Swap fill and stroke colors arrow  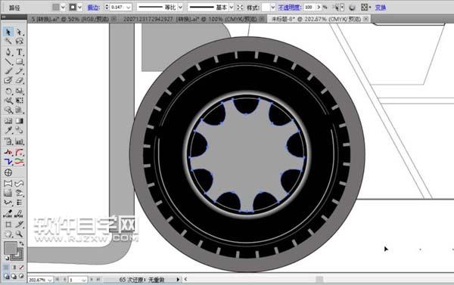point(21,243)
